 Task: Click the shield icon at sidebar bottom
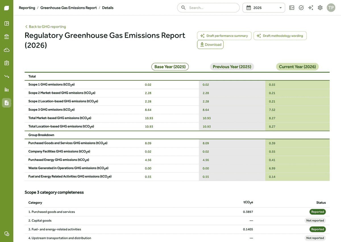point(7,233)
